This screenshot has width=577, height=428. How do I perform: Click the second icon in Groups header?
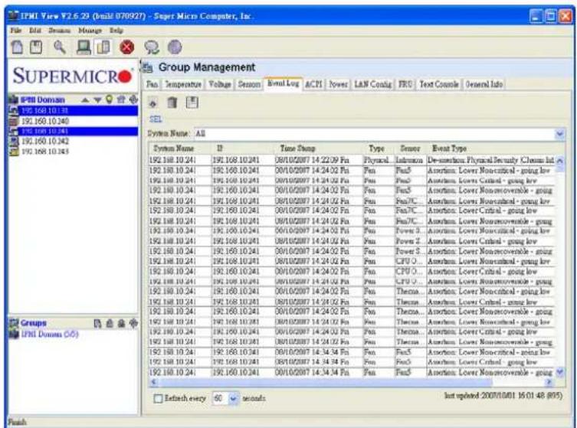(x=110, y=323)
